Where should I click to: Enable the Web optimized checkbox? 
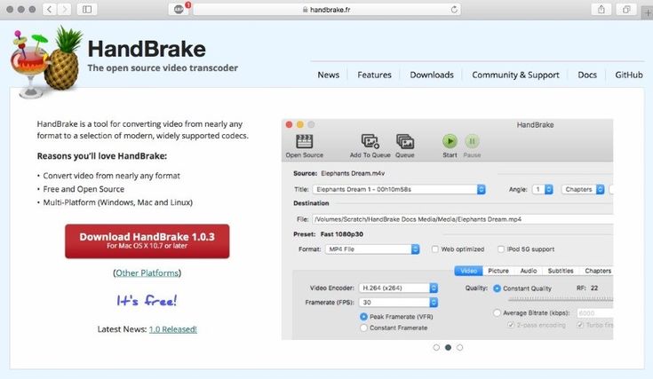(x=434, y=249)
